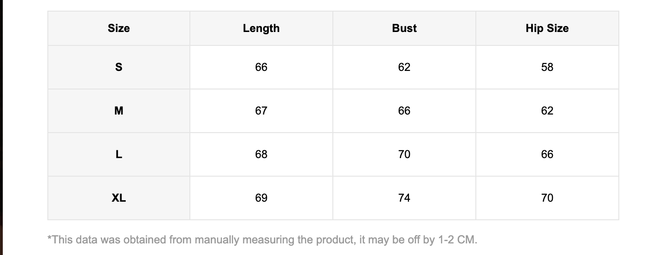Screen dimensions: 662x255
Task: Click the Length column header
Action: [261, 28]
